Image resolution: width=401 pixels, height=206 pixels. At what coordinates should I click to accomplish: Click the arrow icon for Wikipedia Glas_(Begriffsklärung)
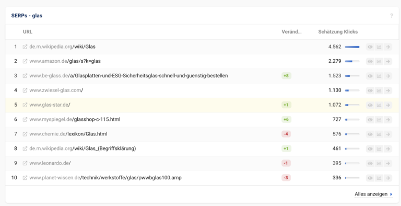388,148
